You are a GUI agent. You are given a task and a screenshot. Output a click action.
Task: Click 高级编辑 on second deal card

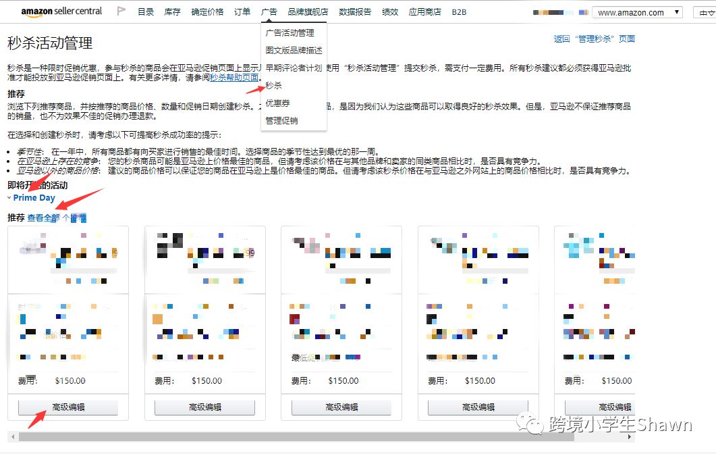204,407
